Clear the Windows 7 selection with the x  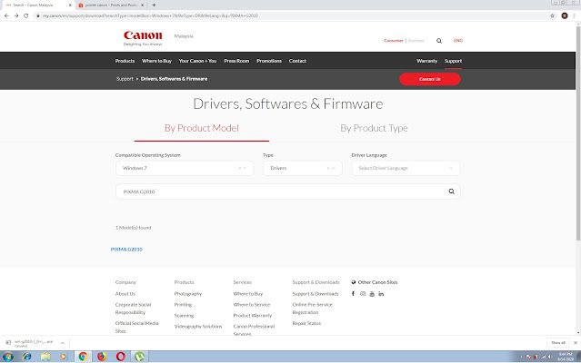coord(239,168)
